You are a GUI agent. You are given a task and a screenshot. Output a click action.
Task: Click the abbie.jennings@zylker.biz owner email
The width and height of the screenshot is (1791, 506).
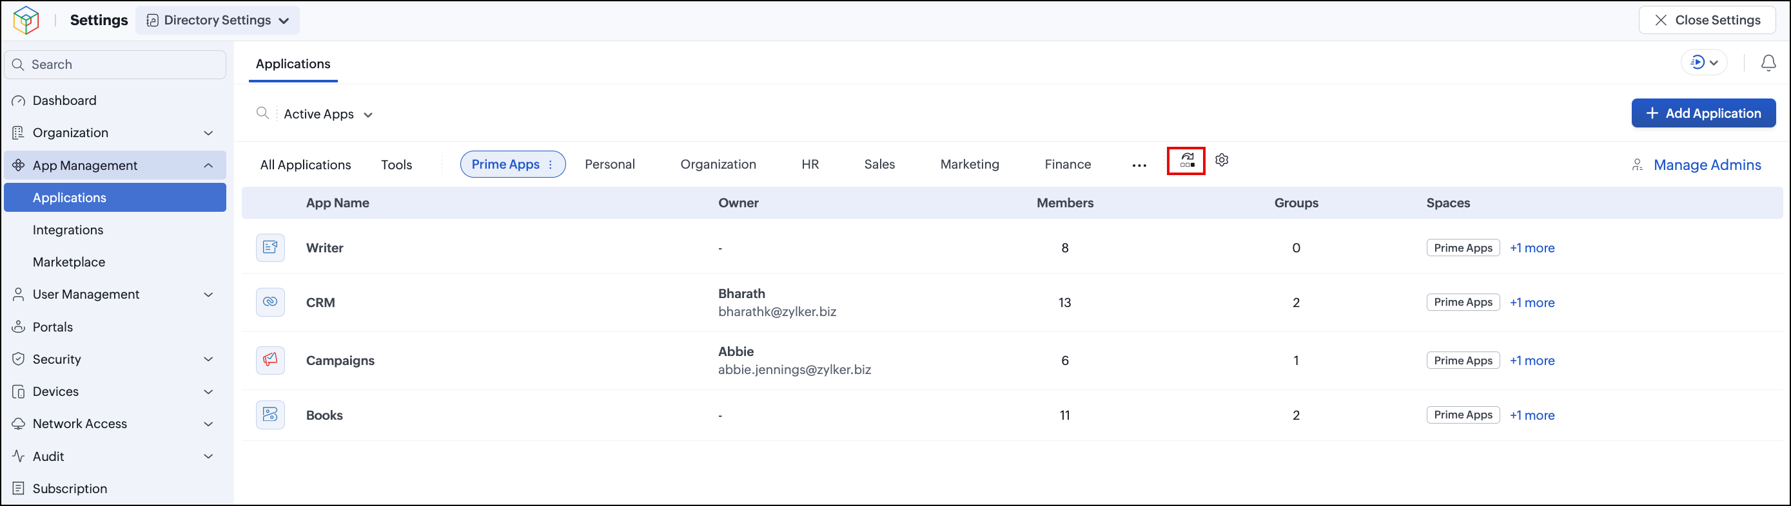[x=795, y=370]
